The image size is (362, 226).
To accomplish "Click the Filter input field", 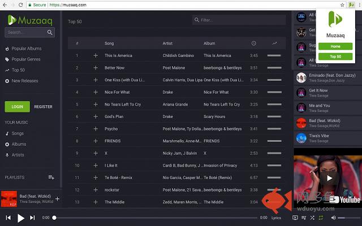I will coord(239,20).
